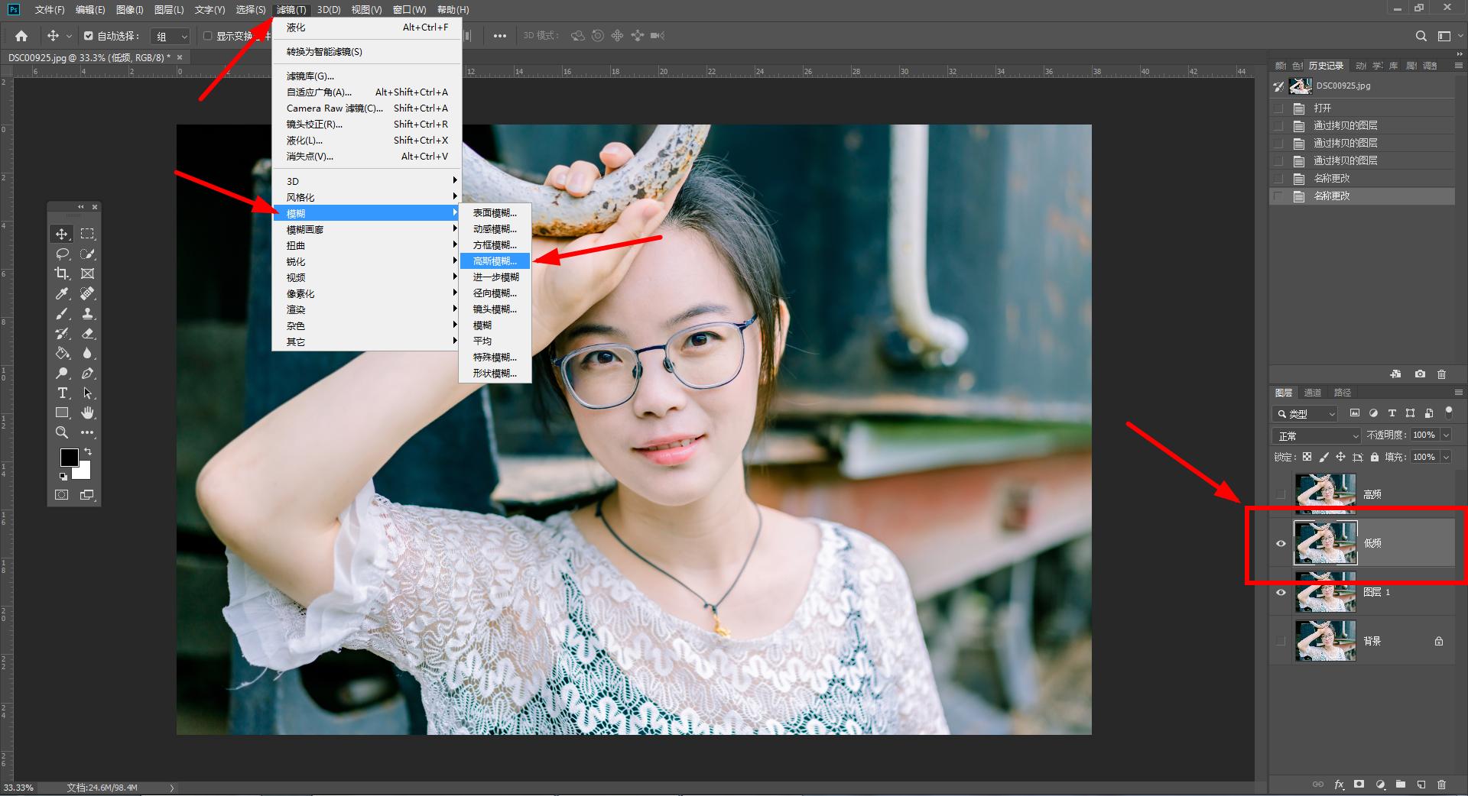Show the 高频 layer using its visibility box
This screenshot has width=1468, height=796.
tap(1281, 494)
